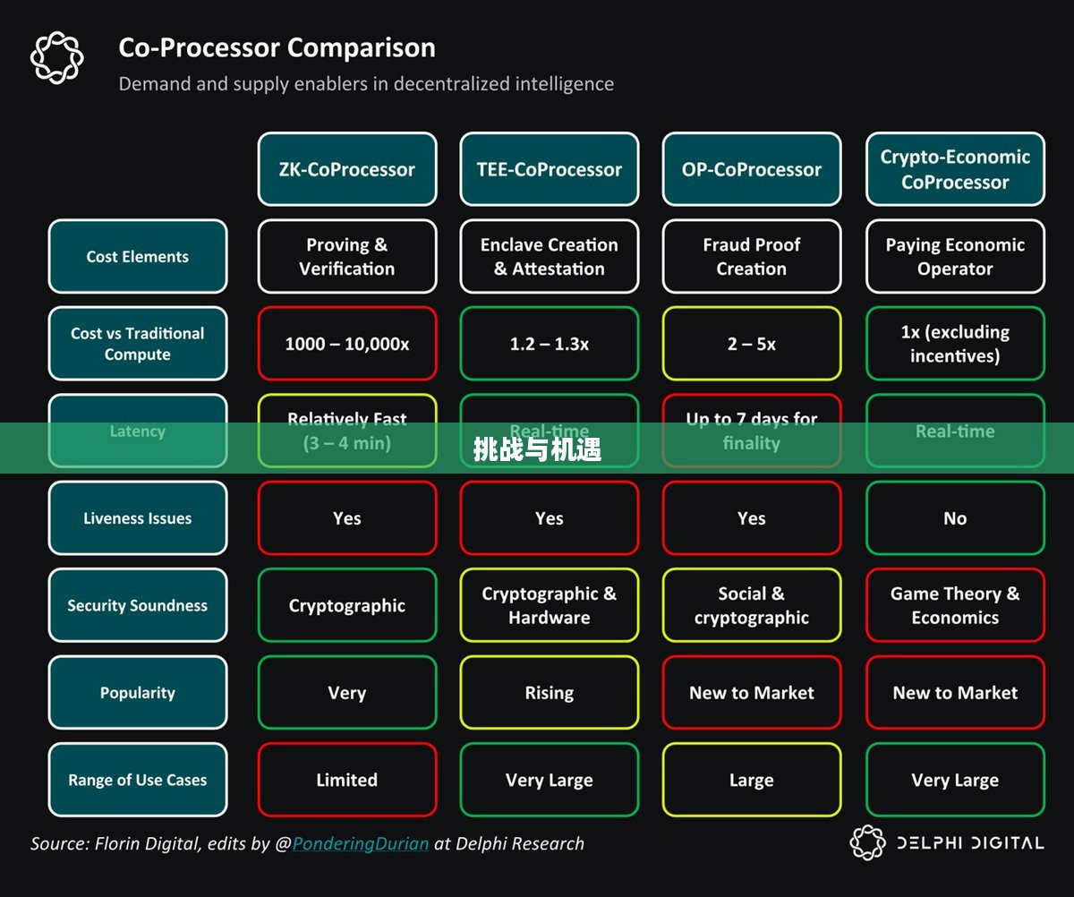Click the Cost vs Traditional Compute label
The image size is (1074, 897).
point(138,344)
